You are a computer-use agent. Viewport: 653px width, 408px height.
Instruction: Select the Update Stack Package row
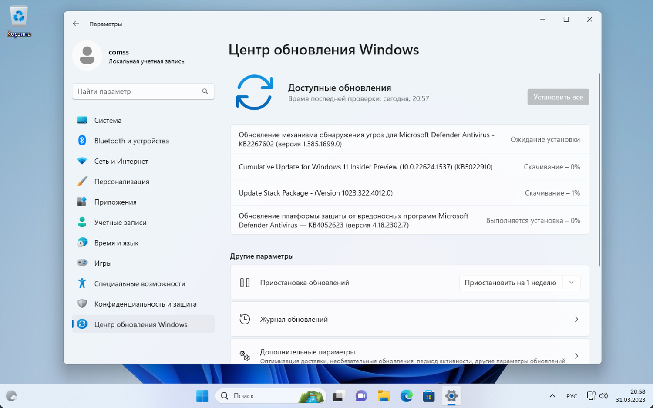pyautogui.click(x=409, y=193)
